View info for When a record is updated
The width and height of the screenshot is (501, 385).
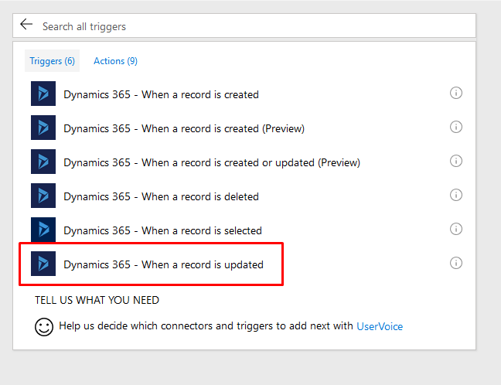click(x=456, y=263)
